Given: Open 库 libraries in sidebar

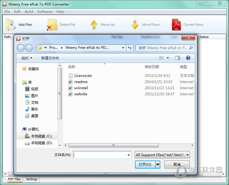Looking at the screenshot, I should click(27, 82).
